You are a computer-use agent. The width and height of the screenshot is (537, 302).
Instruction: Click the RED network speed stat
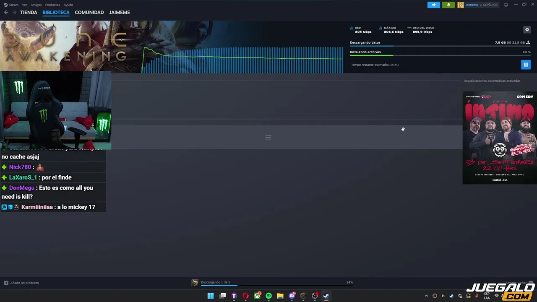tap(361, 30)
